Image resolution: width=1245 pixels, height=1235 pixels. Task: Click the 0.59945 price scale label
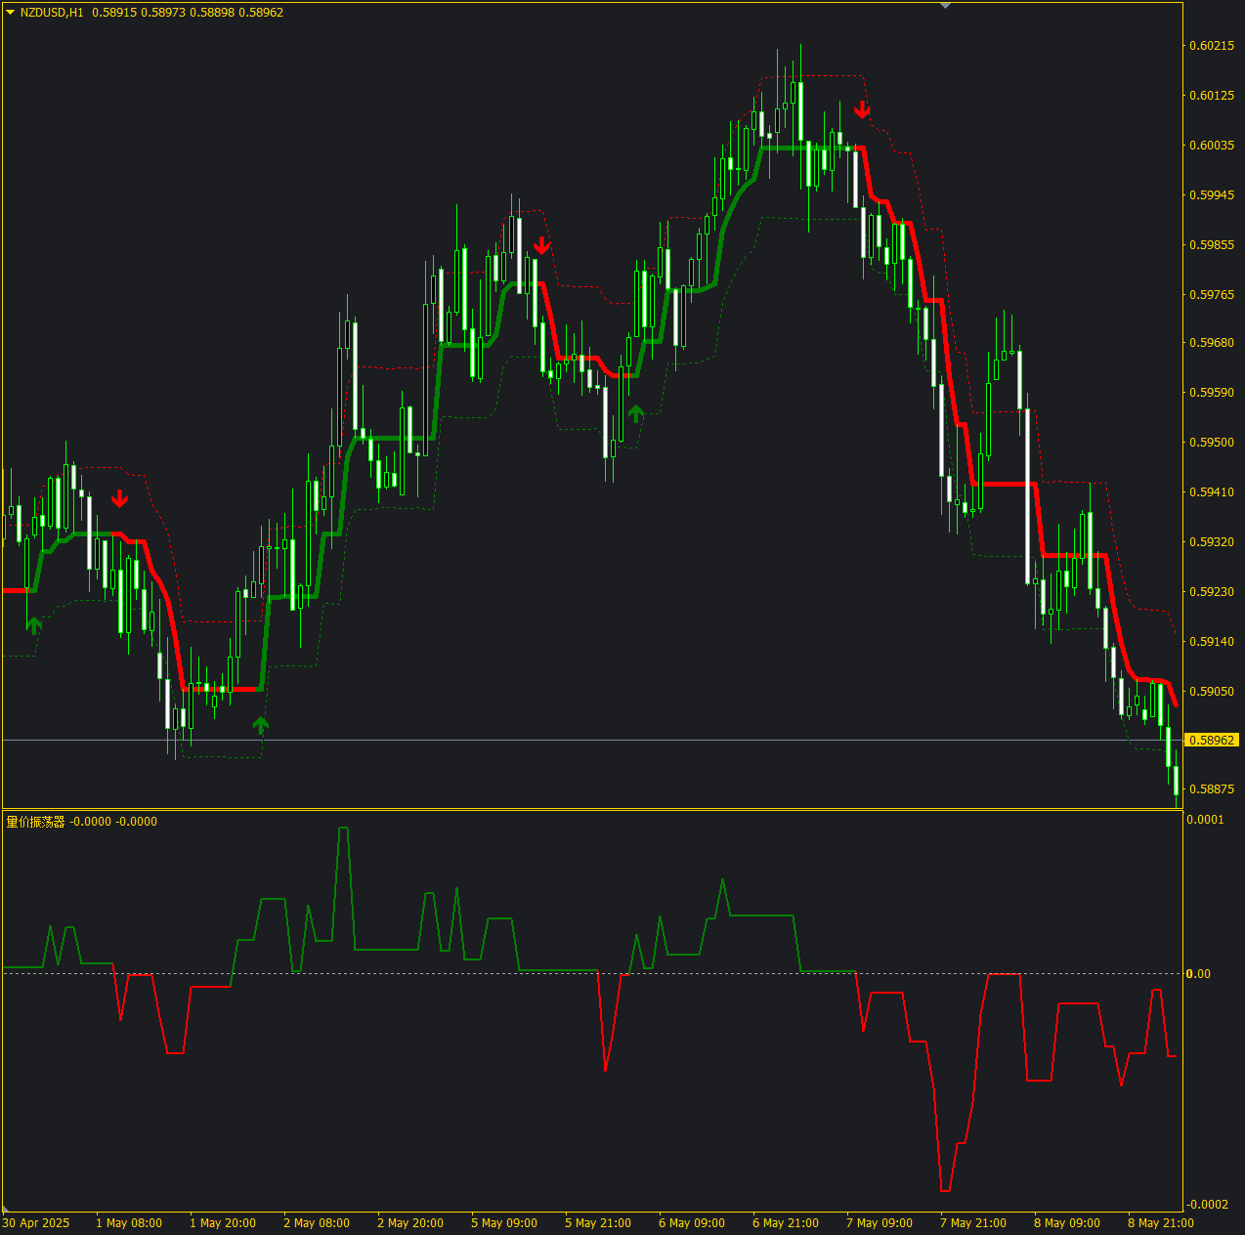1212,194
